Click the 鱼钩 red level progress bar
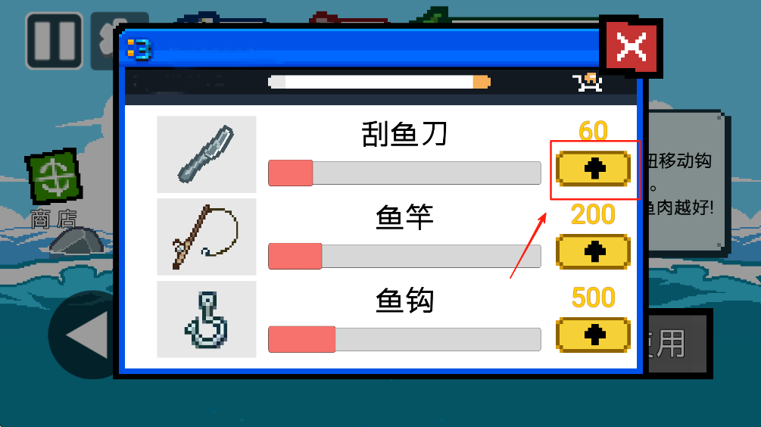Viewport: 761px width, 427px height. (x=405, y=339)
